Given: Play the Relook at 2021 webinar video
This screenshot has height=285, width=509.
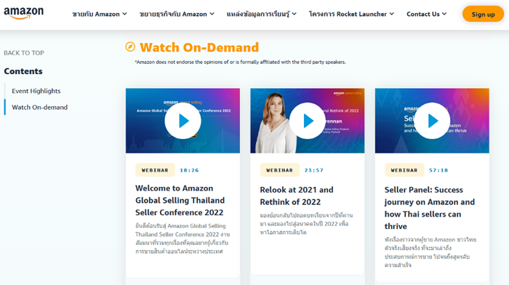Looking at the screenshot, I should point(308,121).
